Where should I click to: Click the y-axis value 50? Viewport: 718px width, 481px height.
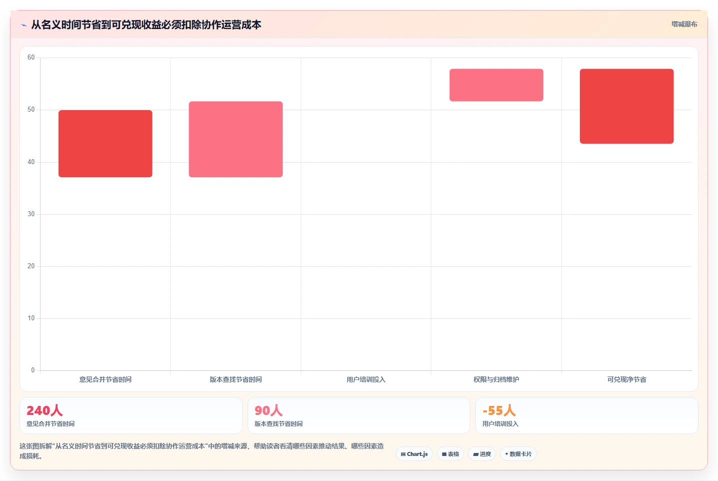pos(31,110)
